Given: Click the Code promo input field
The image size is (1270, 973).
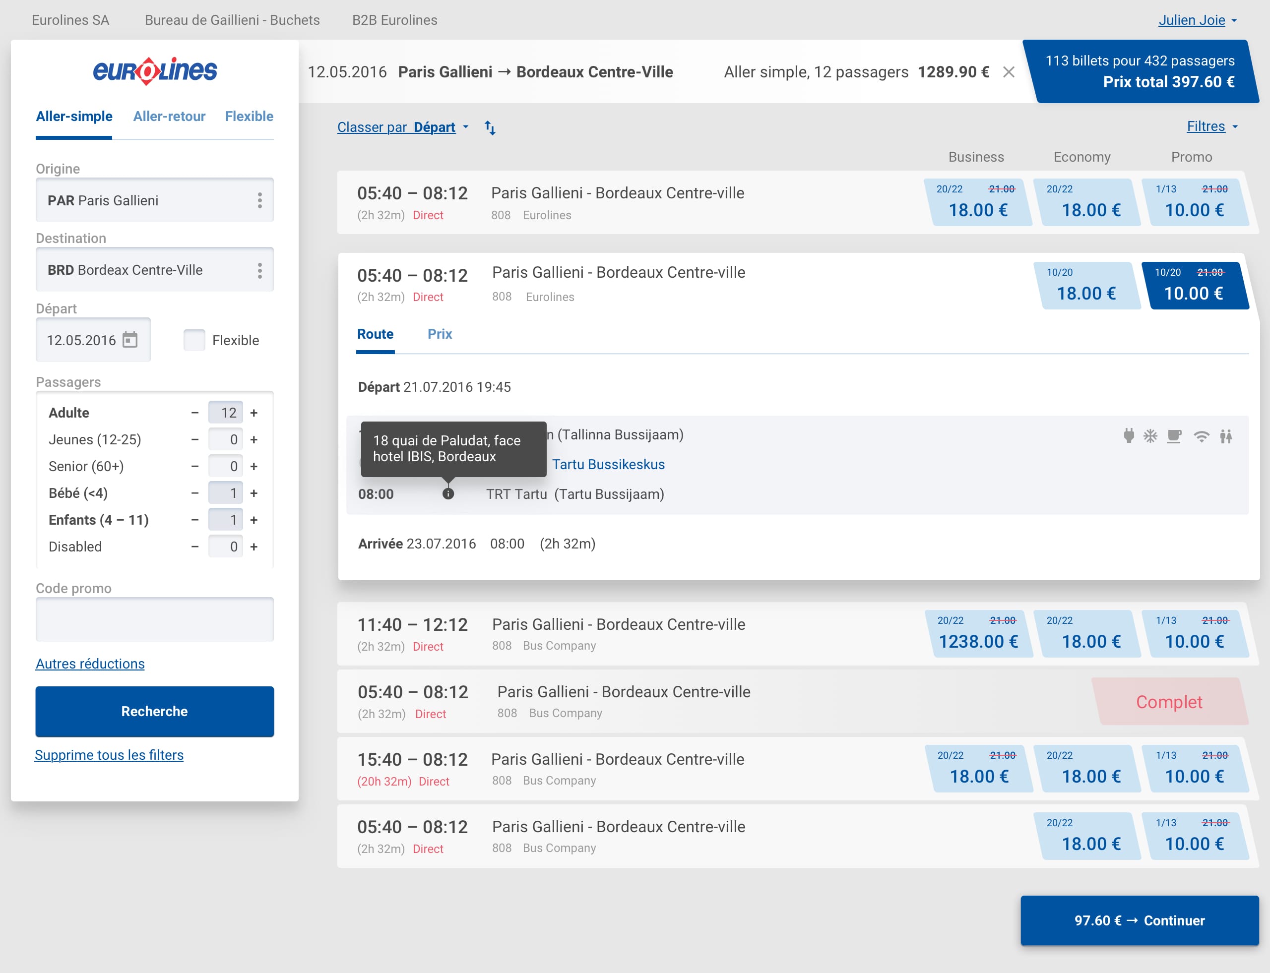Looking at the screenshot, I should (x=155, y=620).
